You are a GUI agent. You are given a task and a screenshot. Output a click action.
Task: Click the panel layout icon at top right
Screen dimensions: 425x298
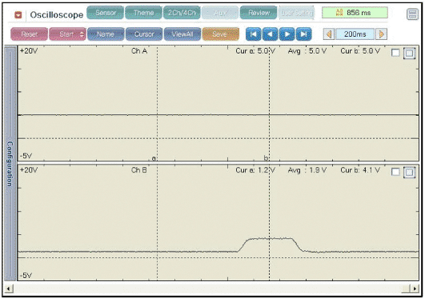[412, 14]
